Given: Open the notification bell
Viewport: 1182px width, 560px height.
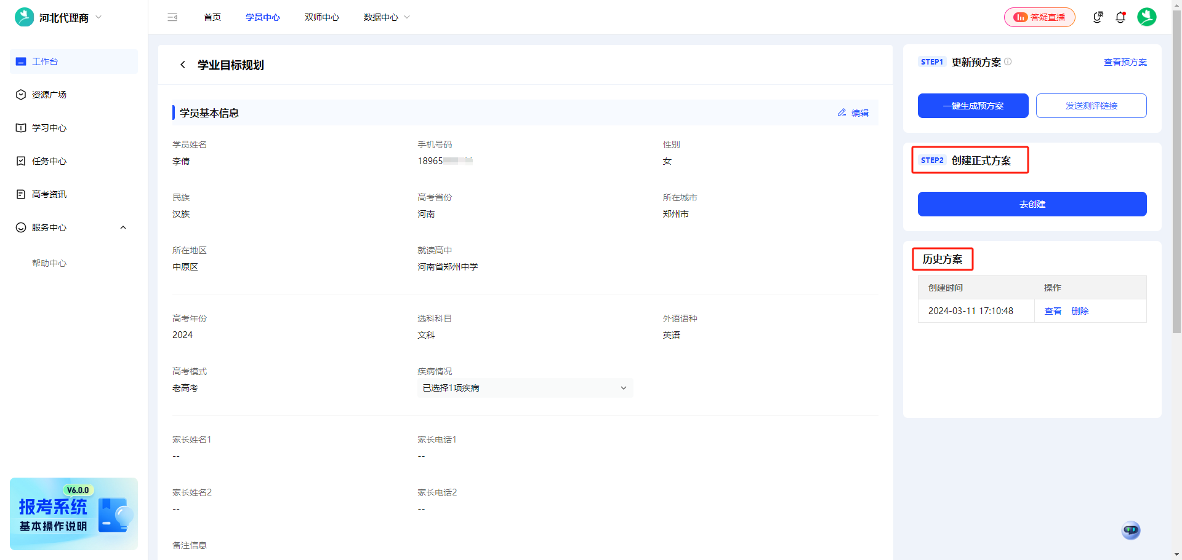Looking at the screenshot, I should pos(1120,17).
